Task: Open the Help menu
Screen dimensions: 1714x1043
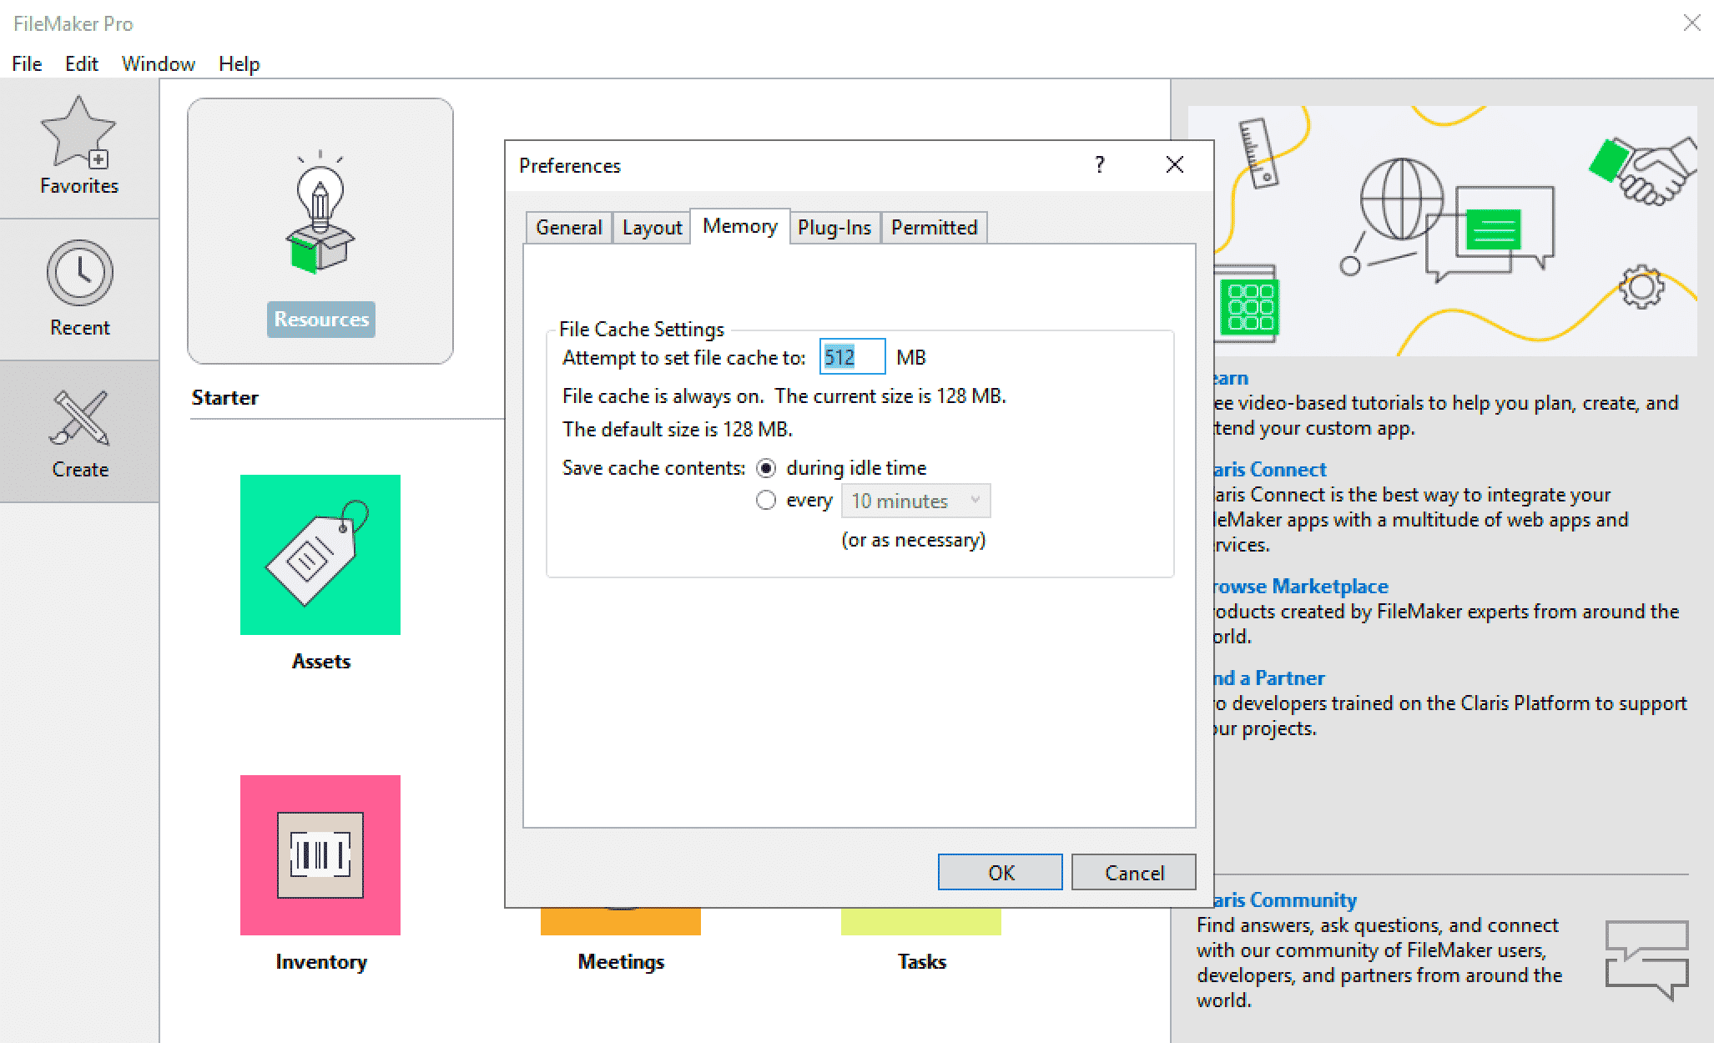Action: tap(239, 64)
